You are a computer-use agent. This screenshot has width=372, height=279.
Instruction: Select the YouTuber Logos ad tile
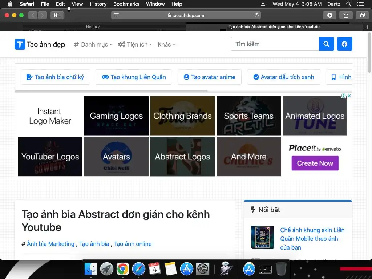(x=50, y=157)
